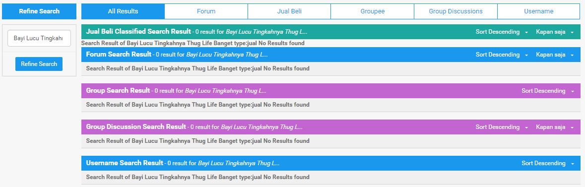Select the All Results tab
Screen dimensions: 585x187
point(123,11)
